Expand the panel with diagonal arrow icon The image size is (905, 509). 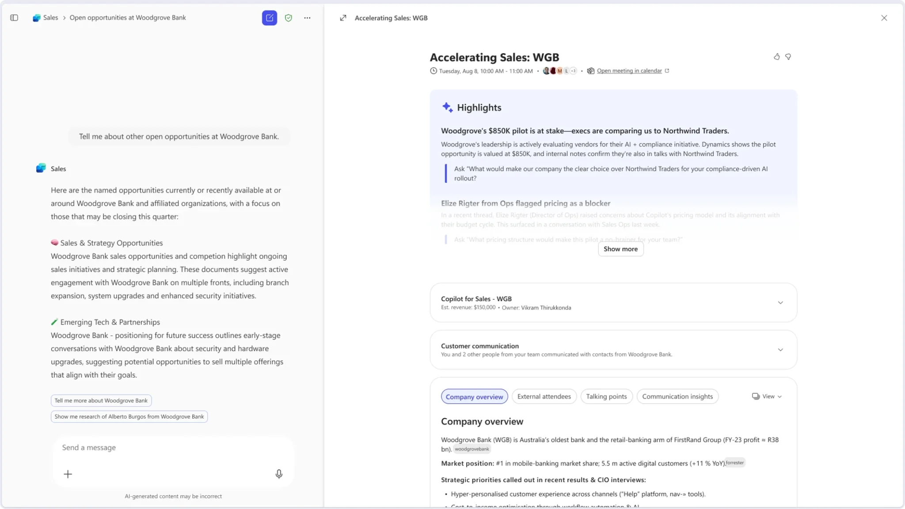click(343, 18)
